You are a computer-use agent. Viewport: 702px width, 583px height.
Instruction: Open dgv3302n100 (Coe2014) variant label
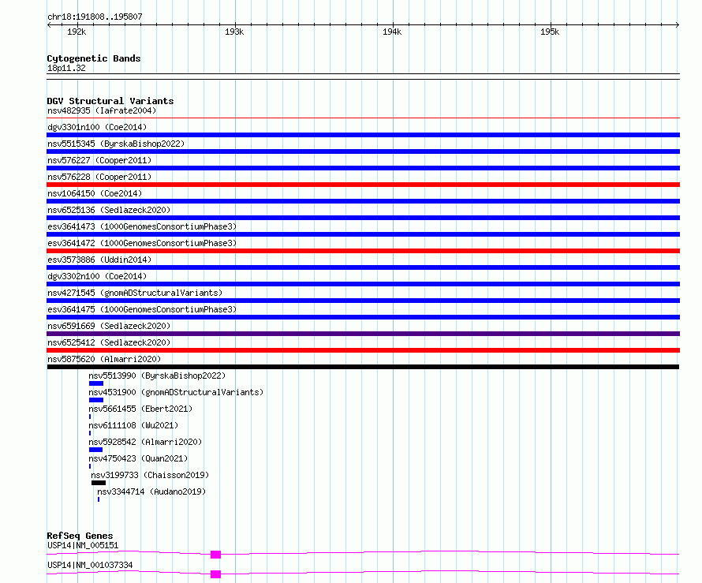coord(97,276)
